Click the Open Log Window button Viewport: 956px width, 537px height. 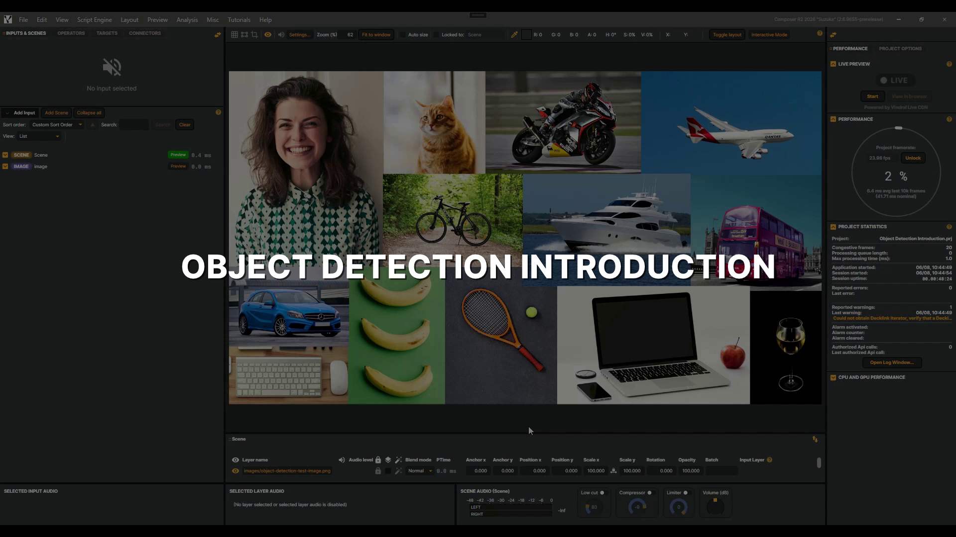click(892, 362)
